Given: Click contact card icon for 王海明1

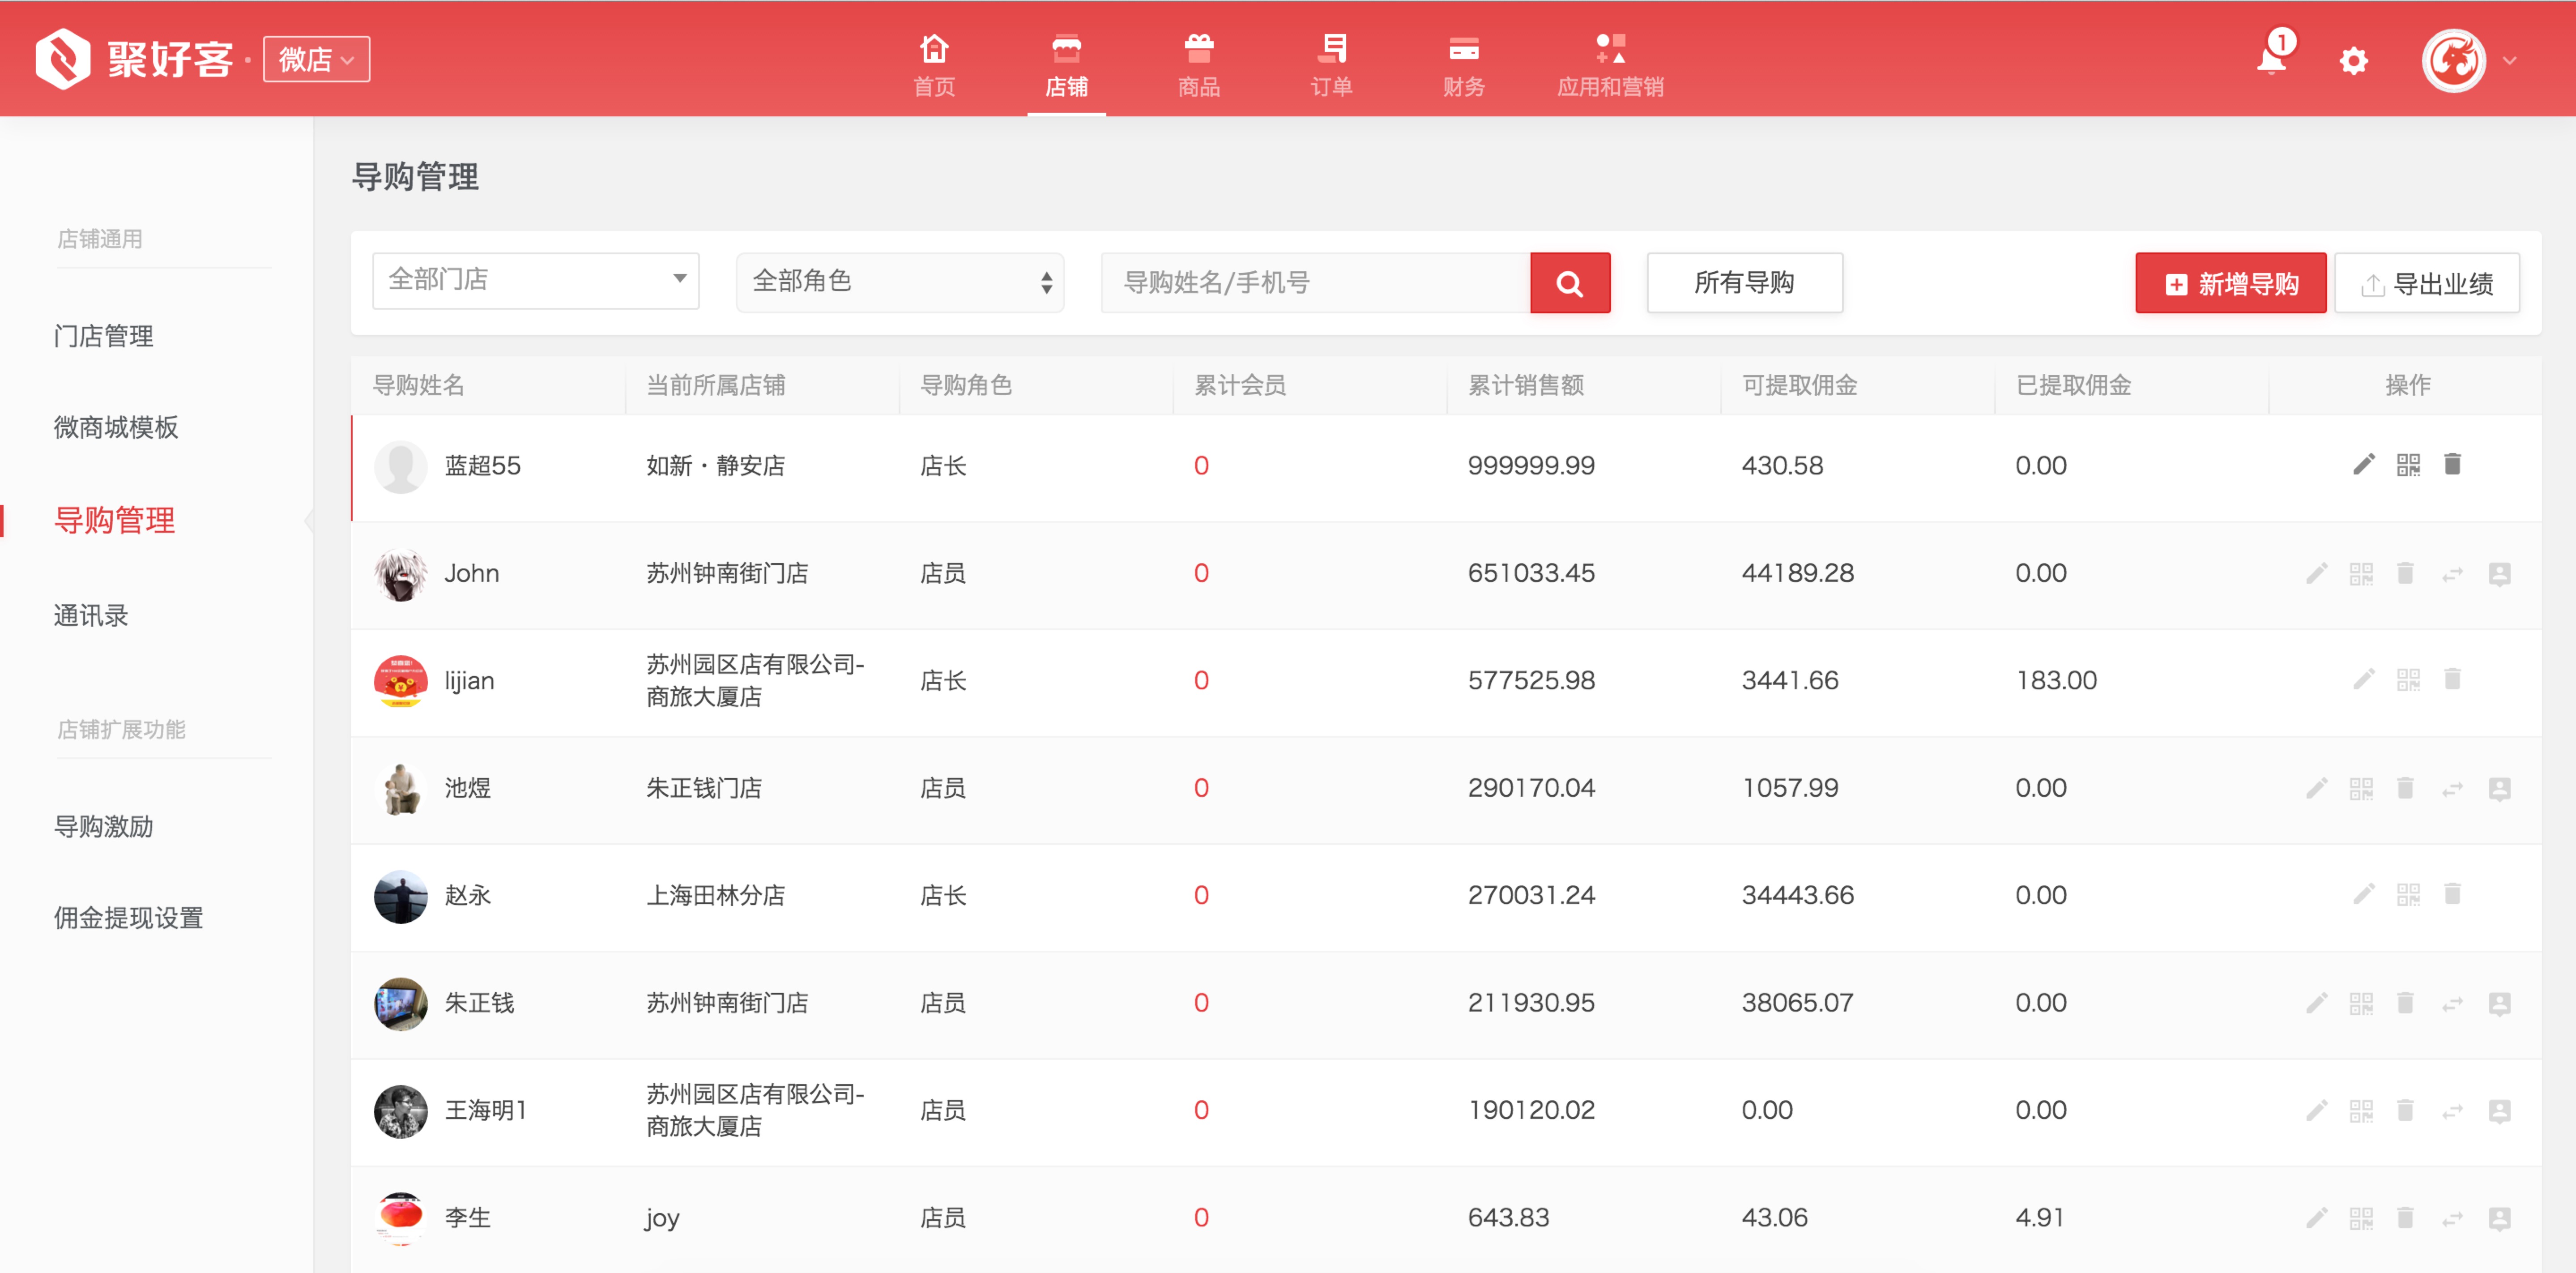Looking at the screenshot, I should 2499,1111.
